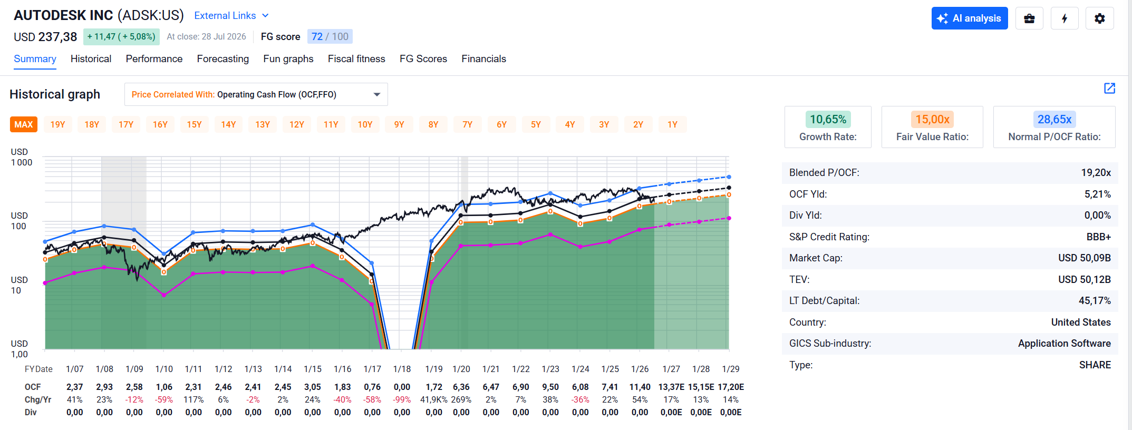The width and height of the screenshot is (1132, 430).
Task: Click the AI analysis button
Action: 970,18
